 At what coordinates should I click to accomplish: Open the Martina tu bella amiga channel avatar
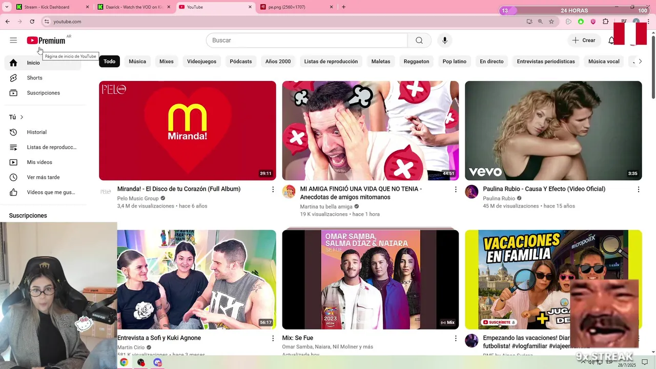coord(289,192)
